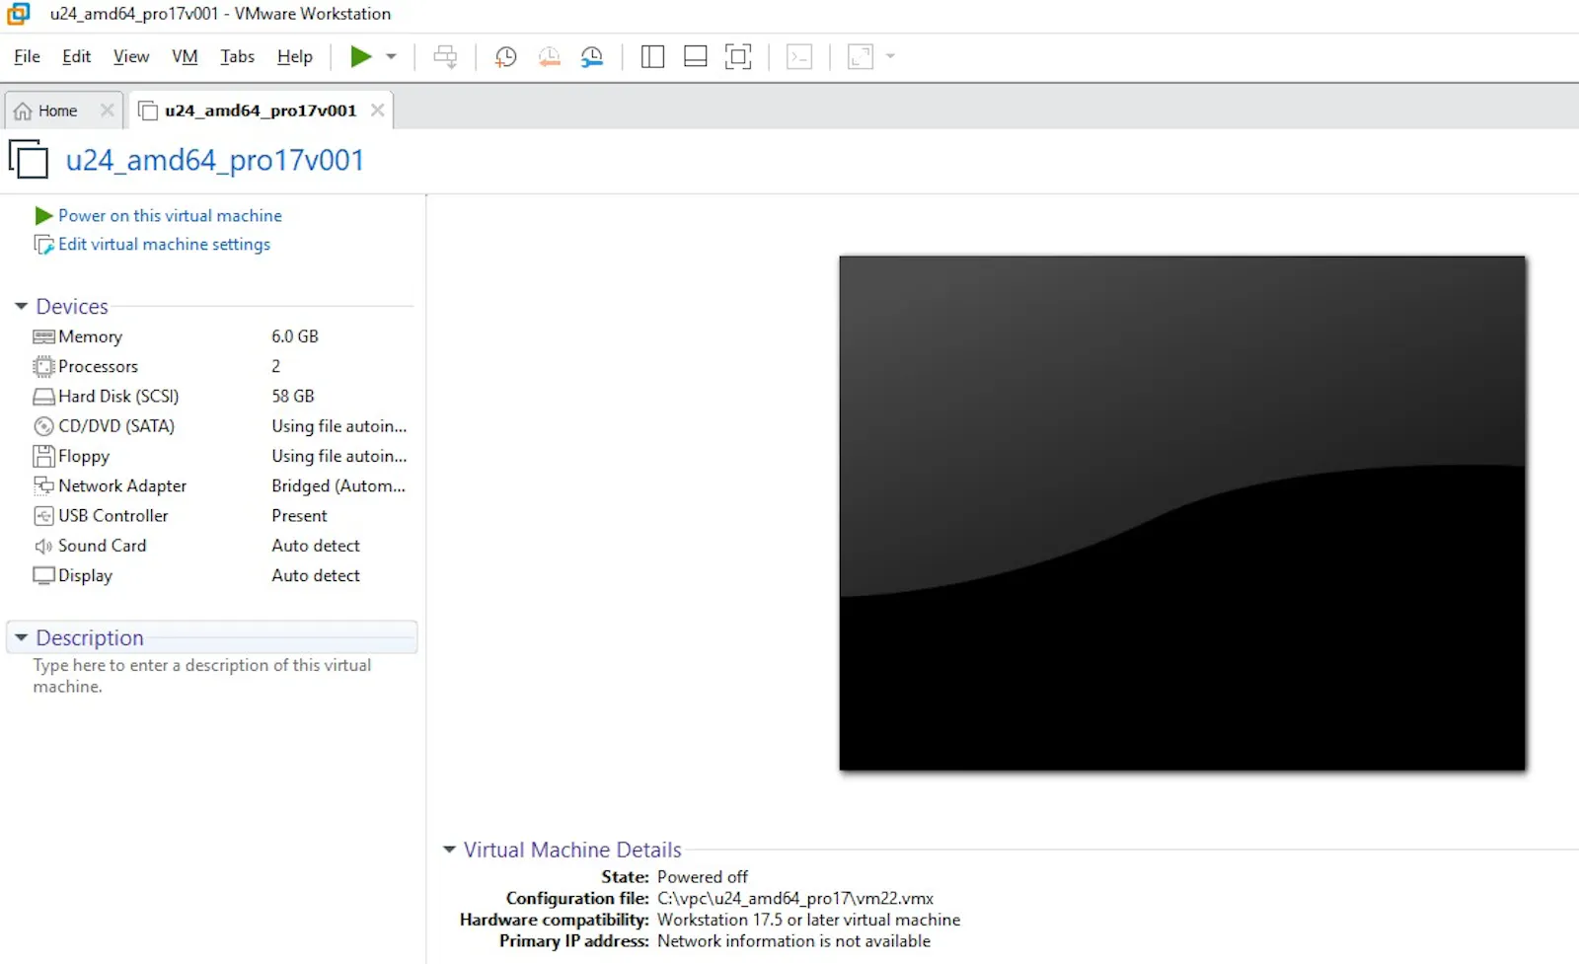Click the Send Ctrl+Alt+Del toolbar icon
This screenshot has width=1579, height=964.
(x=445, y=57)
